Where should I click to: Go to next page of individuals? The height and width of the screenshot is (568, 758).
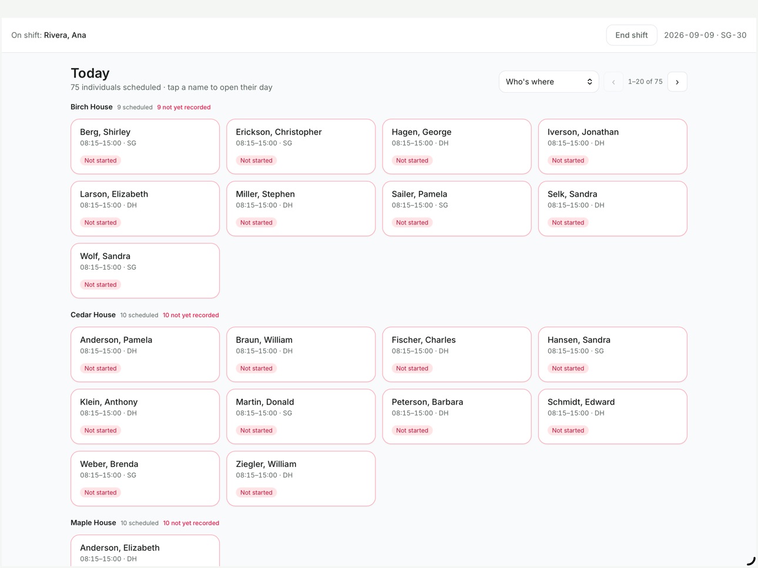[677, 82]
